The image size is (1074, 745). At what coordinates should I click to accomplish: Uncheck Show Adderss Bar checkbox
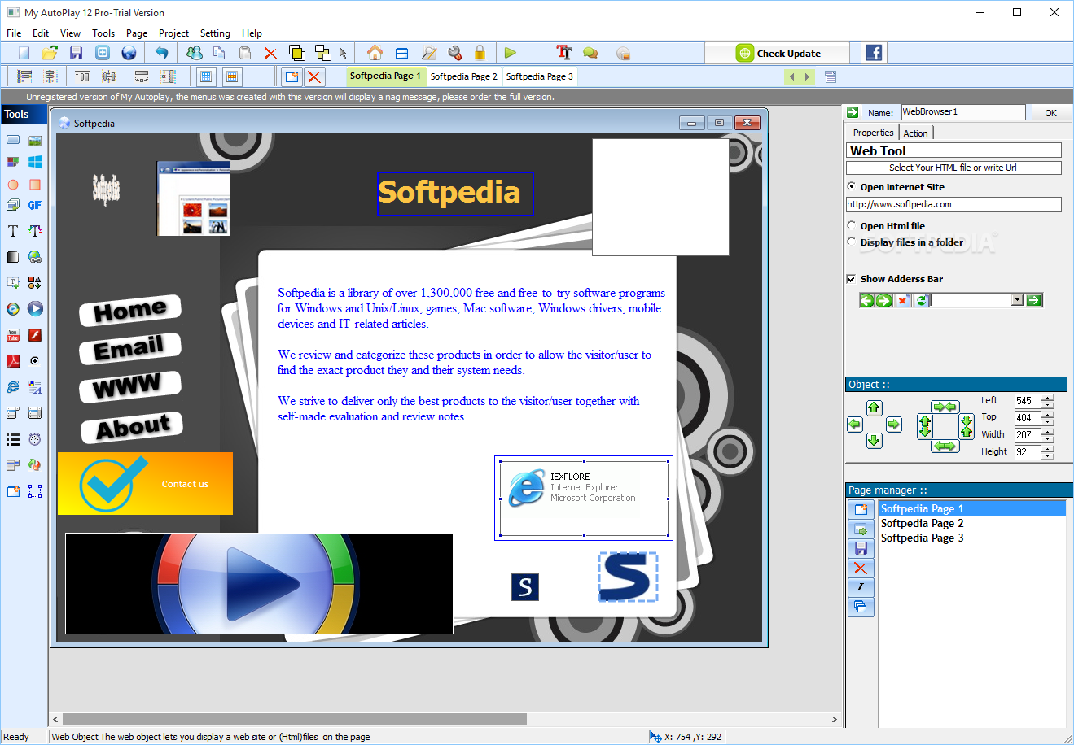pyautogui.click(x=852, y=278)
